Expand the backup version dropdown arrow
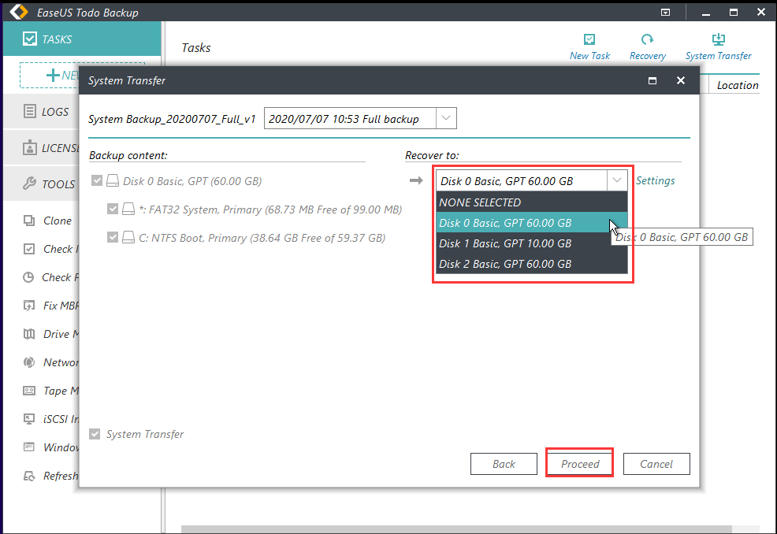 tap(446, 118)
